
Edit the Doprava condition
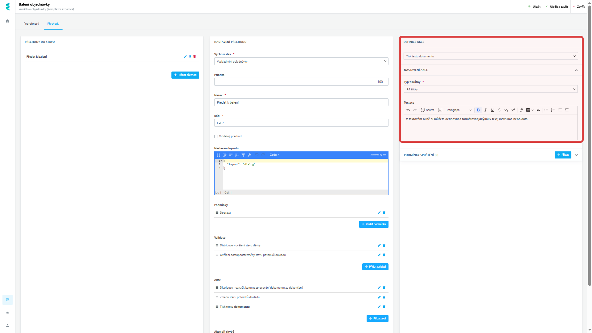coord(379,213)
